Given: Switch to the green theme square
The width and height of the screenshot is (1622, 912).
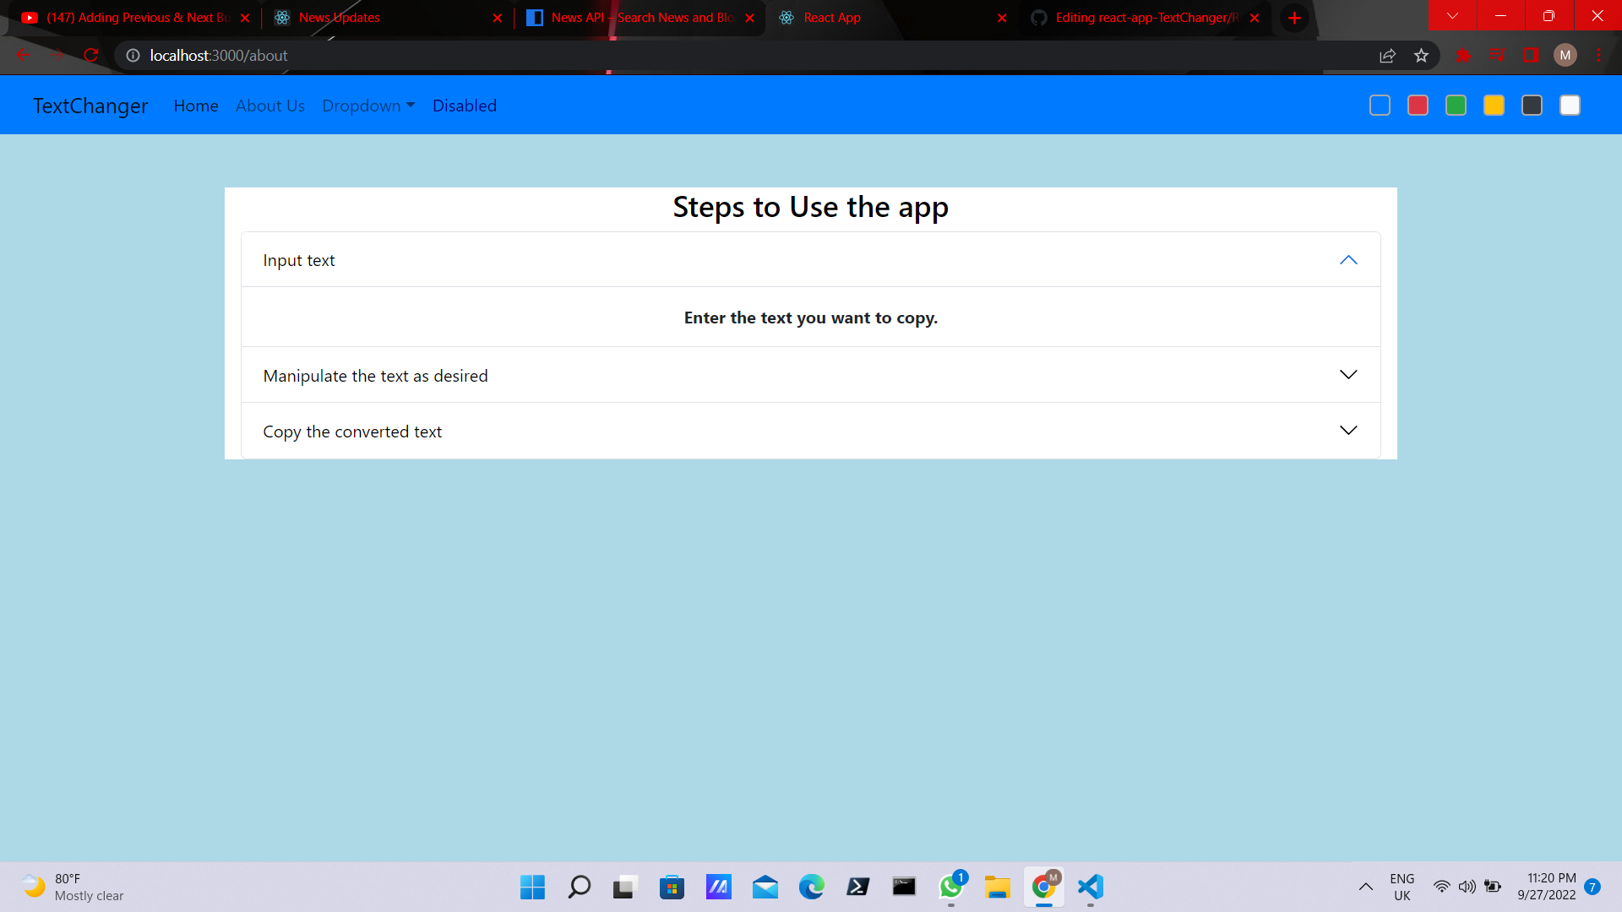Looking at the screenshot, I should click(1456, 105).
